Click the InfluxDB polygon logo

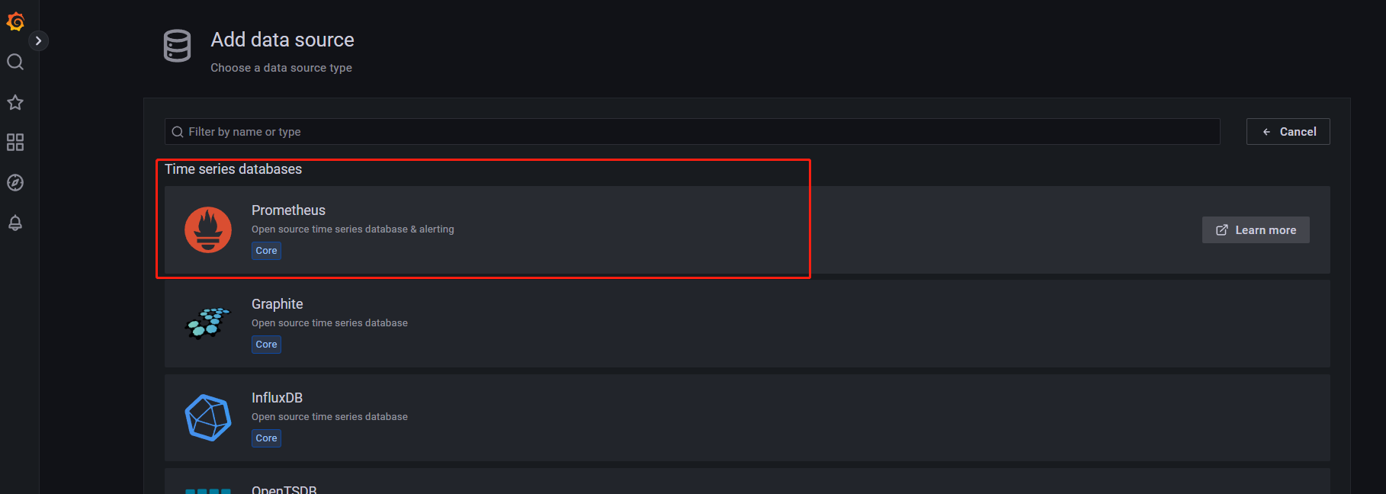208,417
